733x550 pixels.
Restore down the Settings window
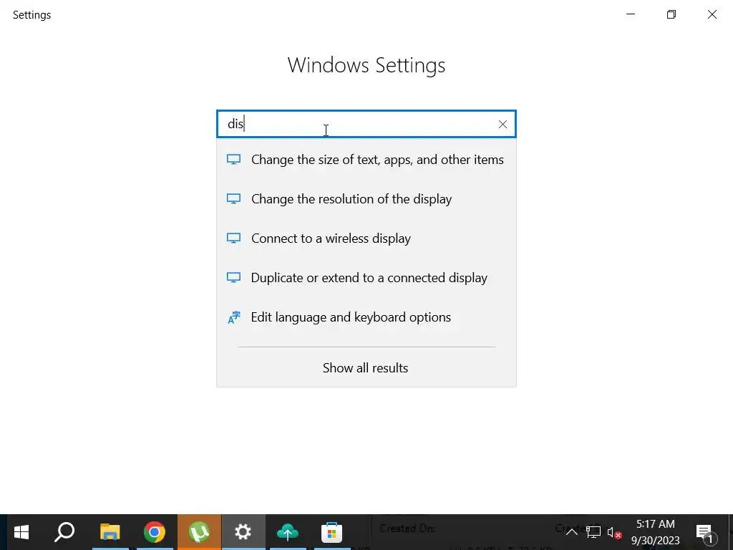coord(671,14)
